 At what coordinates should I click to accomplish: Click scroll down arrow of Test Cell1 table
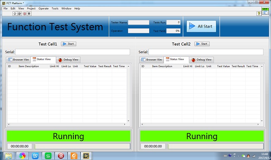coord(128,121)
